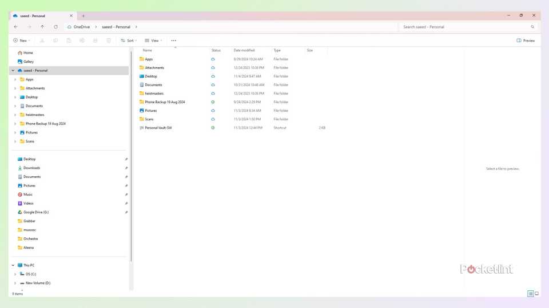Expand the Scans tree node in sidebar
The width and height of the screenshot is (549, 308).
15,141
